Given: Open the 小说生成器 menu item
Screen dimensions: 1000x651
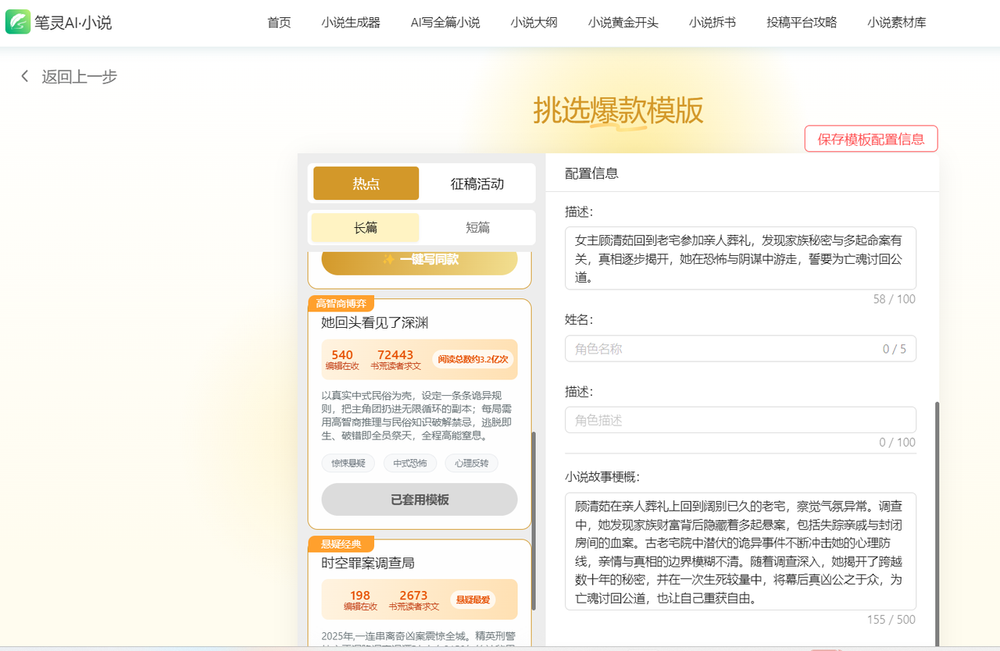Looking at the screenshot, I should pos(351,23).
